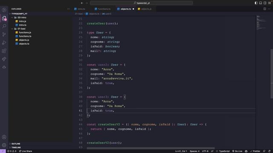Toggle the primary side bar layout icon
This screenshot has height=153, width=273.
coord(256,3)
